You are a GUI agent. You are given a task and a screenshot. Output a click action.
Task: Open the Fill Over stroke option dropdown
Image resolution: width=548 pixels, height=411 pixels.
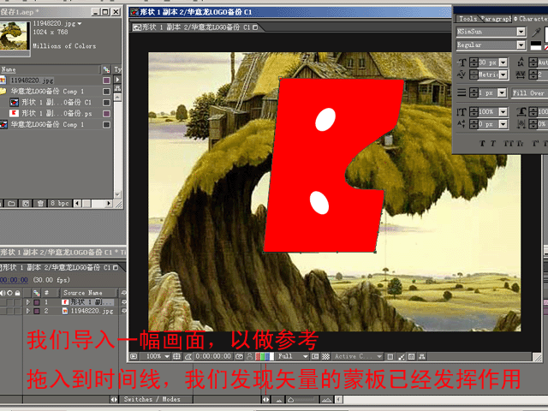[x=529, y=93]
